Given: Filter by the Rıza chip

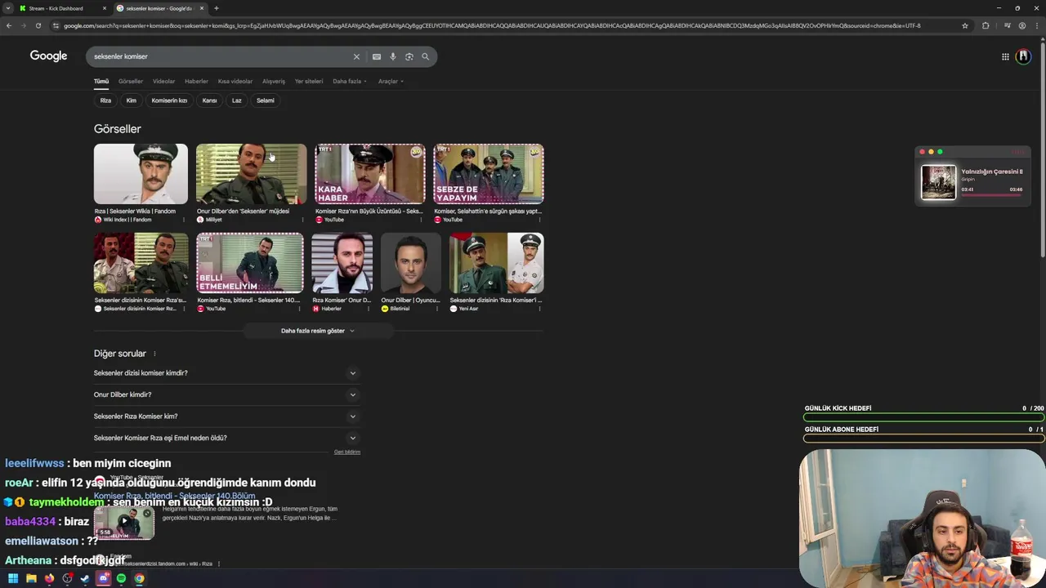Looking at the screenshot, I should (x=105, y=100).
